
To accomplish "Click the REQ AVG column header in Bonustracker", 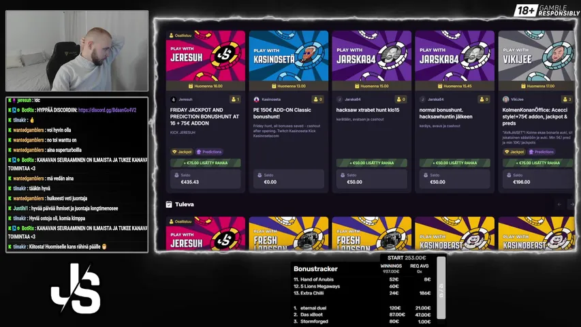I will tap(419, 266).
